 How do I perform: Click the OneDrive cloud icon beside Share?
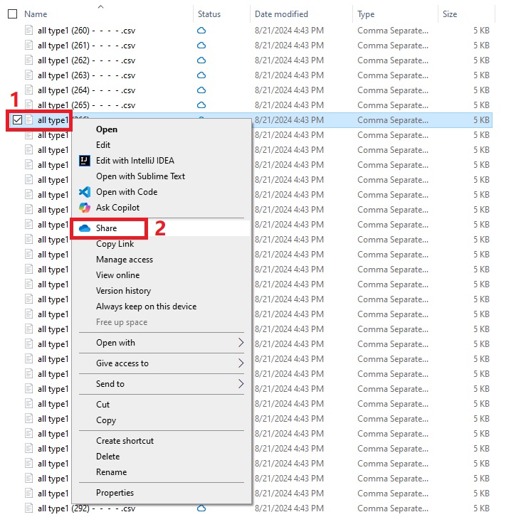point(85,228)
